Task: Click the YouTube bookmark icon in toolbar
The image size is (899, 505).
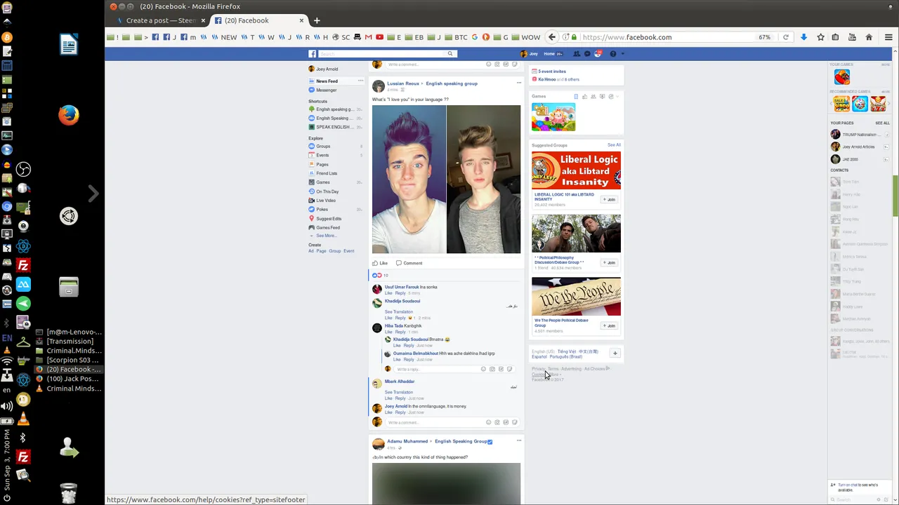Action: point(380,37)
